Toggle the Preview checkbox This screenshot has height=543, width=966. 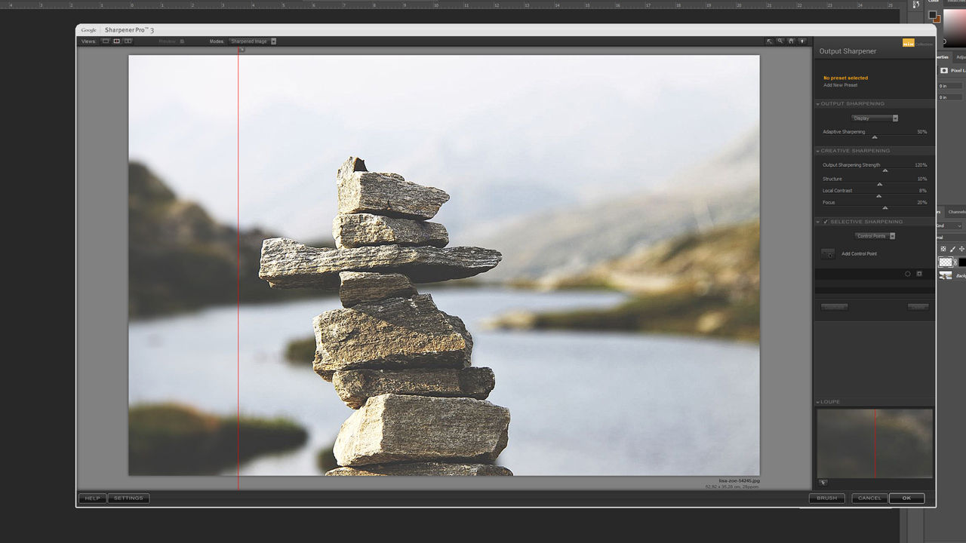click(x=182, y=41)
